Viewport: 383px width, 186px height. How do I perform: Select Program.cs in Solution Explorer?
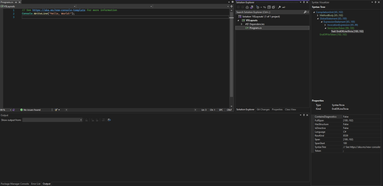tap(255, 28)
